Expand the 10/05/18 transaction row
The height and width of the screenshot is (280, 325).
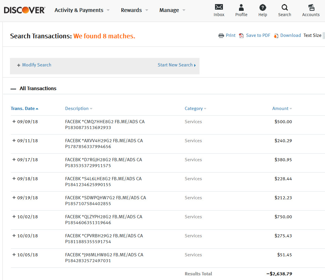point(14,255)
